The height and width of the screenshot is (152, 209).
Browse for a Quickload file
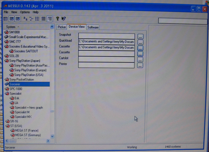pyautogui.click(x=140, y=42)
